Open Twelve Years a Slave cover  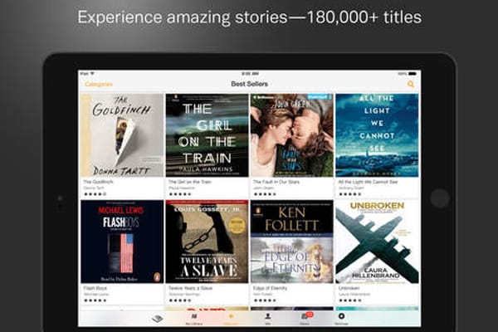point(207,242)
